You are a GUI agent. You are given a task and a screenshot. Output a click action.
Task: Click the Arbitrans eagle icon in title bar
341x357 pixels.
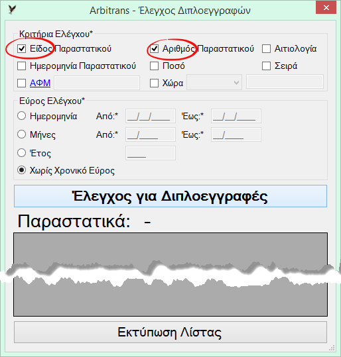click(12, 10)
